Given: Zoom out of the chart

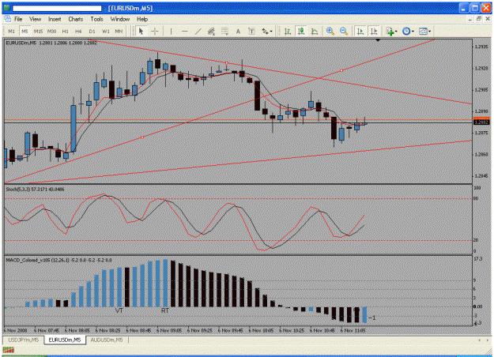Looking at the screenshot, I should [343, 31].
